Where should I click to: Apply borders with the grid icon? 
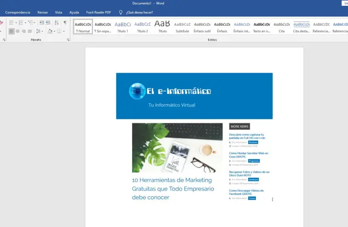point(59,31)
